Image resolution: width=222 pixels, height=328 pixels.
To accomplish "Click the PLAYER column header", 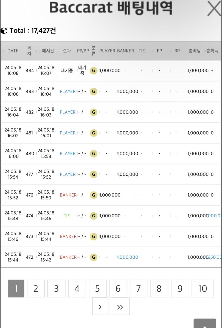I will pos(107,51).
